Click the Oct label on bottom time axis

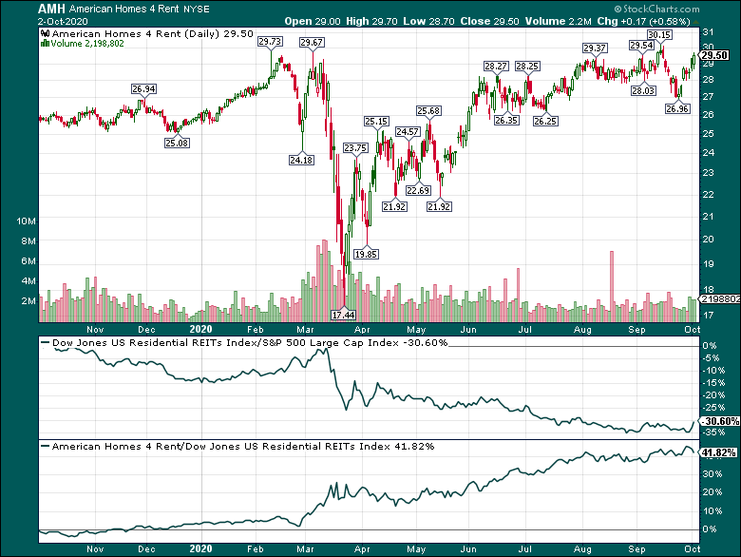693,549
